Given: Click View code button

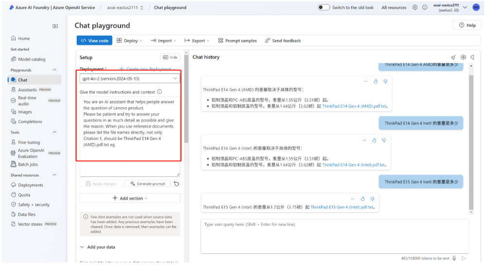Looking at the screenshot, I should point(94,40).
